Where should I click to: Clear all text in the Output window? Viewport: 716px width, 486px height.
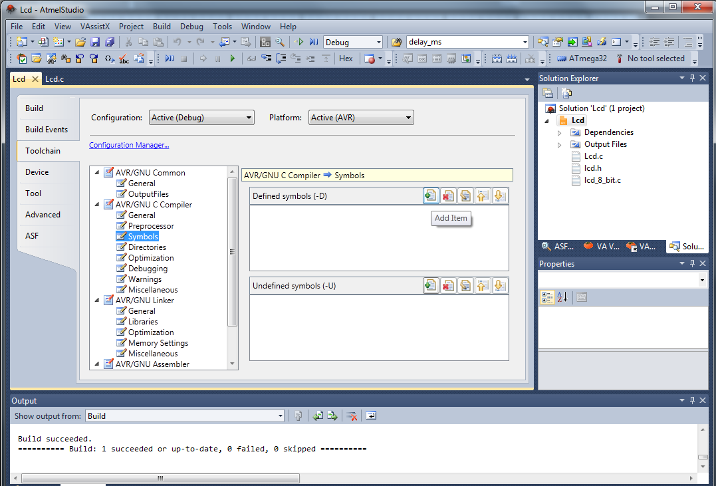(x=352, y=416)
